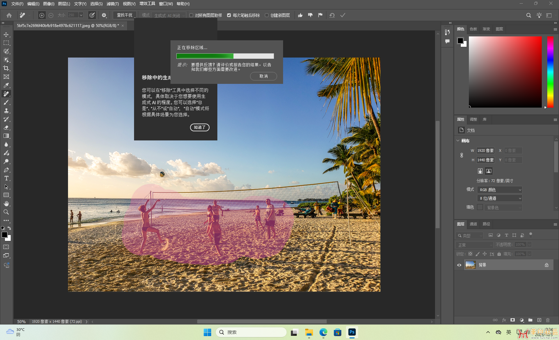This screenshot has width=559, height=340.
Task: Open the 不透明度 dropdown in Layers panel
Action: [529, 244]
